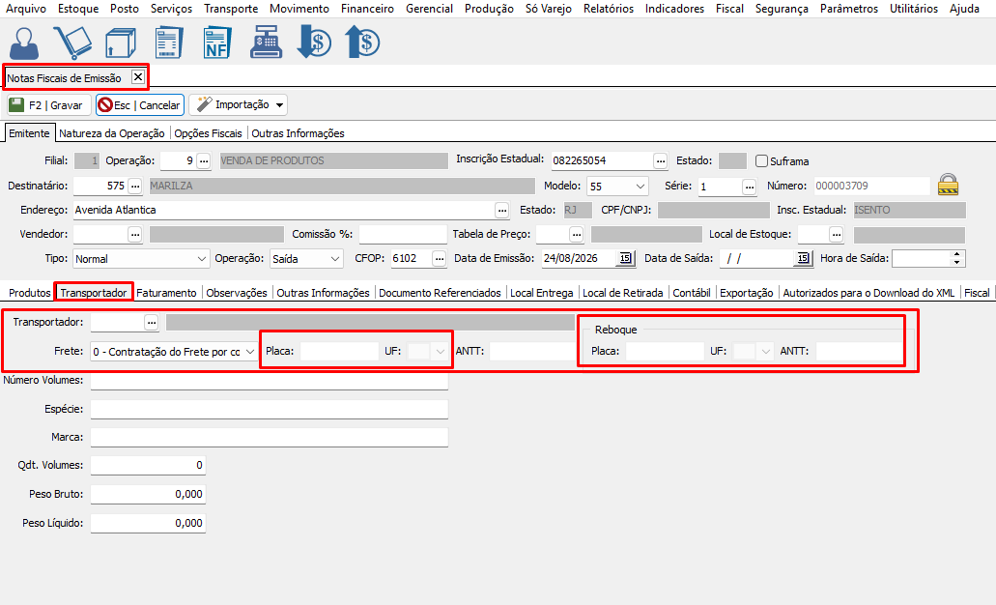Screen dimensions: 996x605
Task: Switch to Natureza da Operação tab
Action: [112, 133]
